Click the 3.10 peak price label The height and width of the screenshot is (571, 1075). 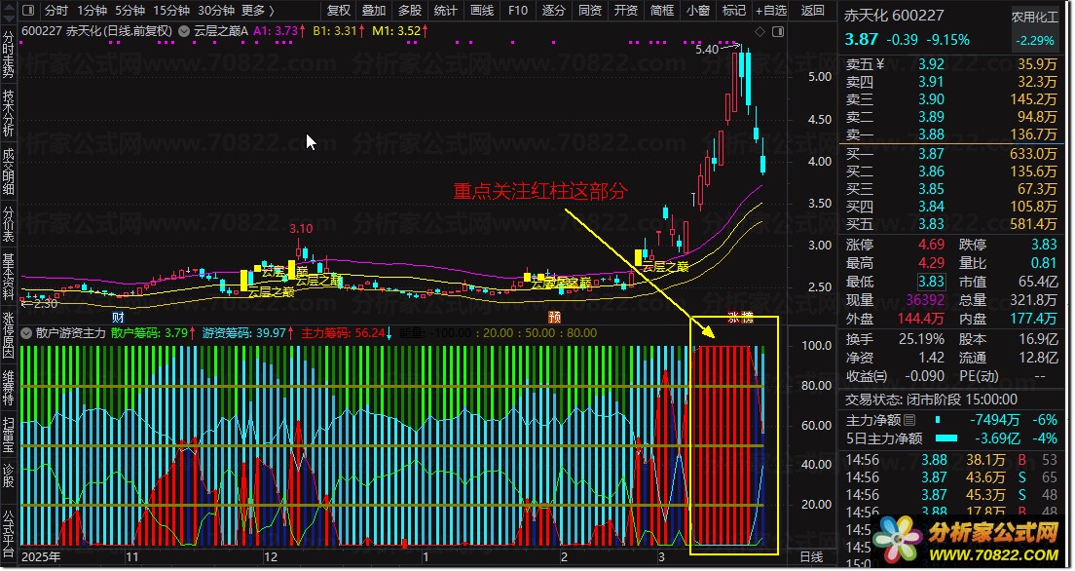point(301,229)
